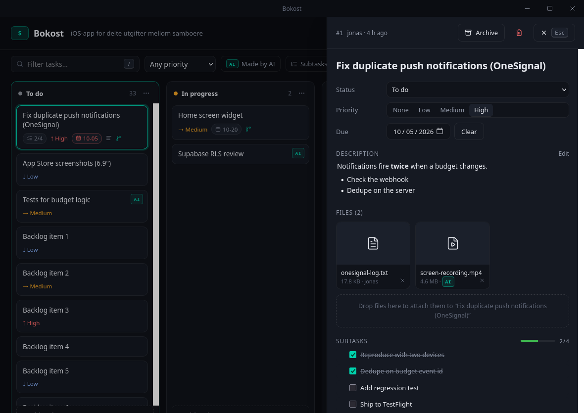Remove the onesignal-log.txt attachment
This screenshot has height=413, width=584.
click(402, 281)
